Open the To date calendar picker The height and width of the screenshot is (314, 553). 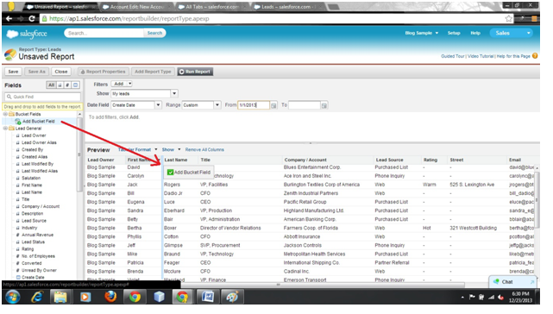[x=324, y=105]
